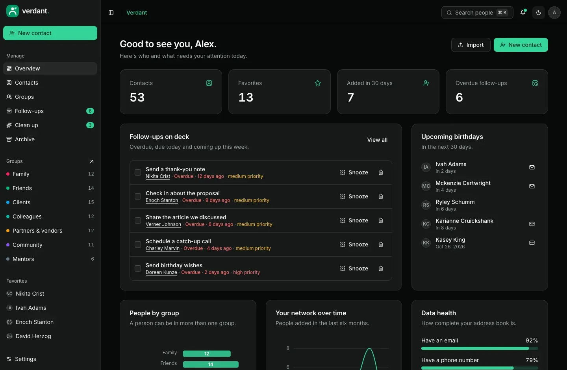
Task: Click New contact in the header
Action: click(521, 45)
